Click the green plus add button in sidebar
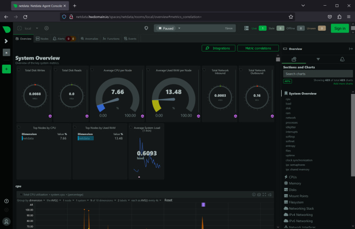Screen dimensions: 355x229 coord(6,69)
